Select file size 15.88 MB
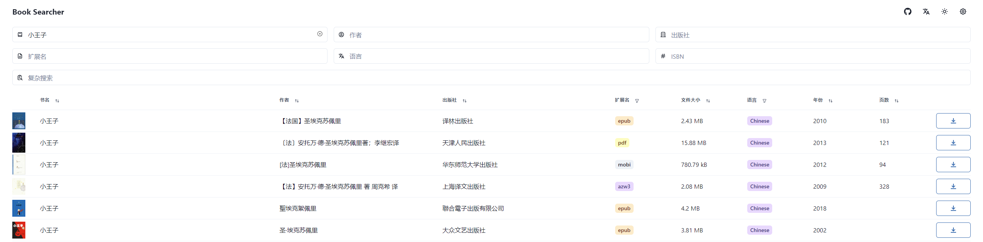Screen dimensions: 983x242 693,143
